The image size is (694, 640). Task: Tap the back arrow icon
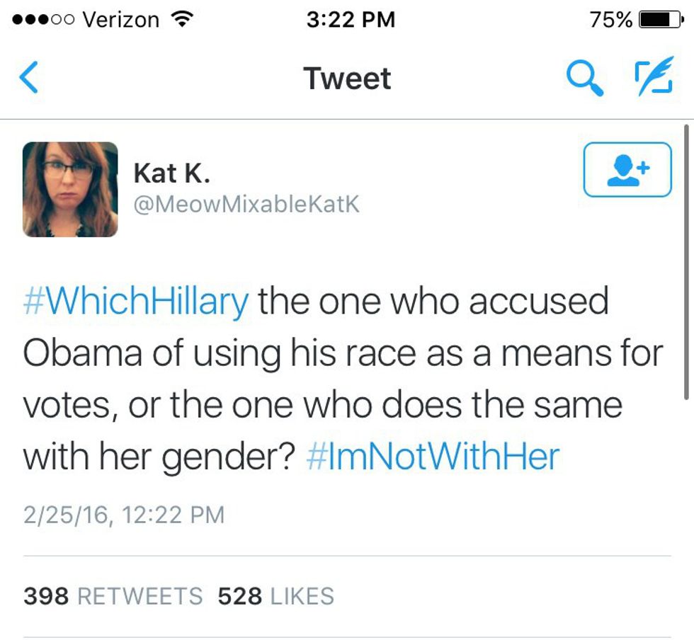tap(28, 78)
